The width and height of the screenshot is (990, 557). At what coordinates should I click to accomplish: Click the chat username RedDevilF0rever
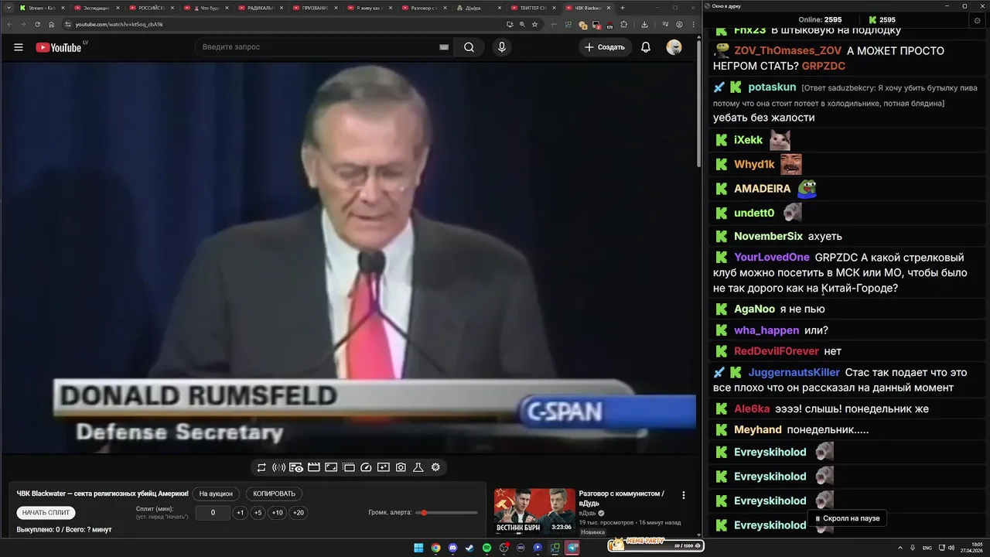coord(776,351)
